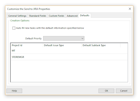Select the MT project row
140x101 pixels.
[69, 51]
